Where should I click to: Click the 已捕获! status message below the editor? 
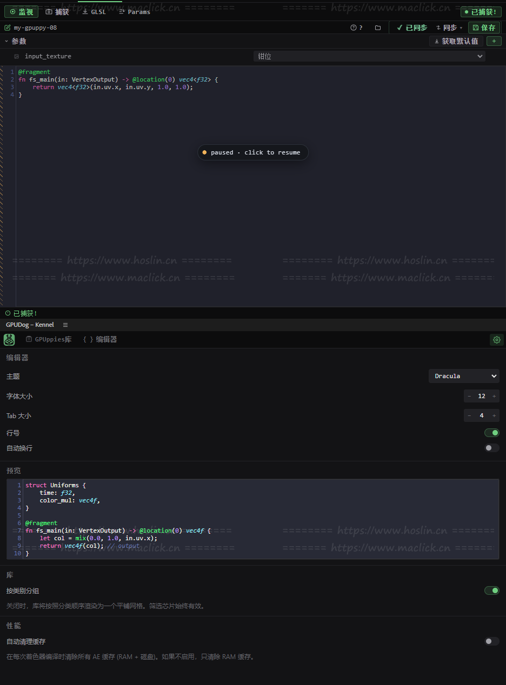[x=21, y=313]
